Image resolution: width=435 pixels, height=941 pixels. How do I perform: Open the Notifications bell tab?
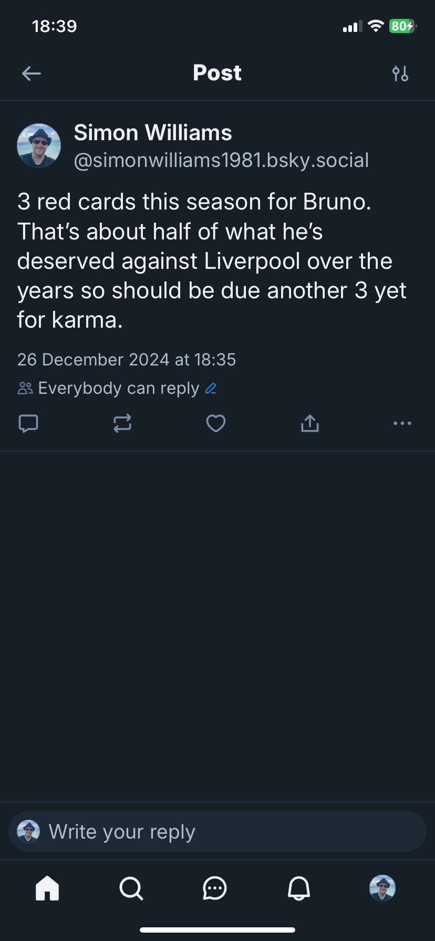click(x=299, y=888)
